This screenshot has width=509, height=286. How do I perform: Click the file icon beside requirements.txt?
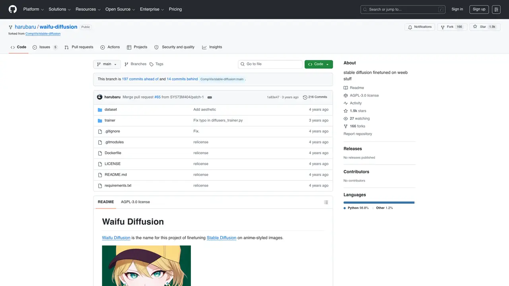100,186
